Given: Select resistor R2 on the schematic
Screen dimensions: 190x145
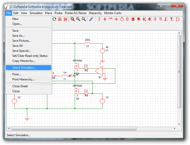Looking at the screenshot, I should pyautogui.click(x=86, y=69).
